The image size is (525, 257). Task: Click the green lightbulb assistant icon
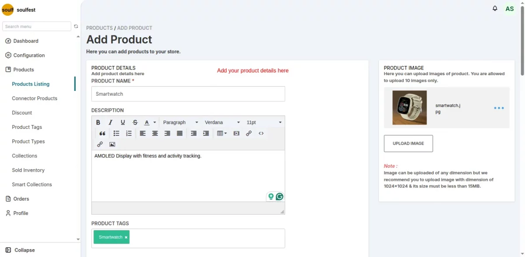point(271,197)
